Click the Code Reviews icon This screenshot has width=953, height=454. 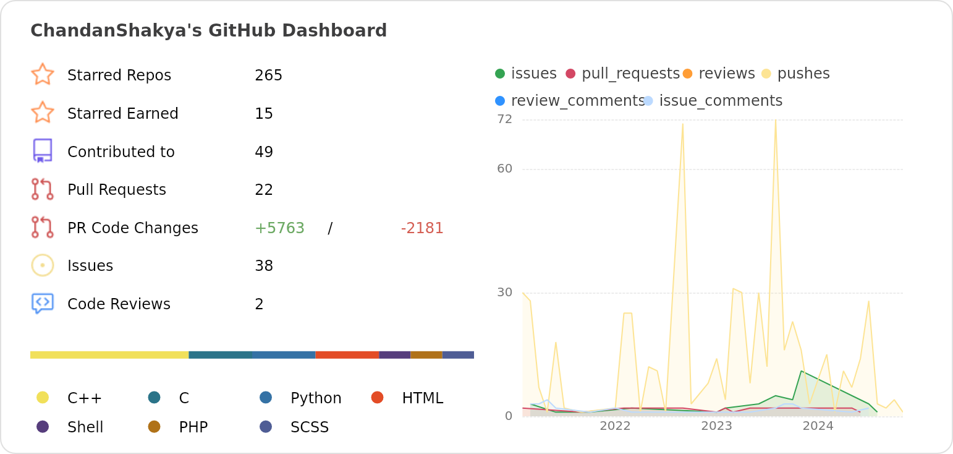click(43, 304)
